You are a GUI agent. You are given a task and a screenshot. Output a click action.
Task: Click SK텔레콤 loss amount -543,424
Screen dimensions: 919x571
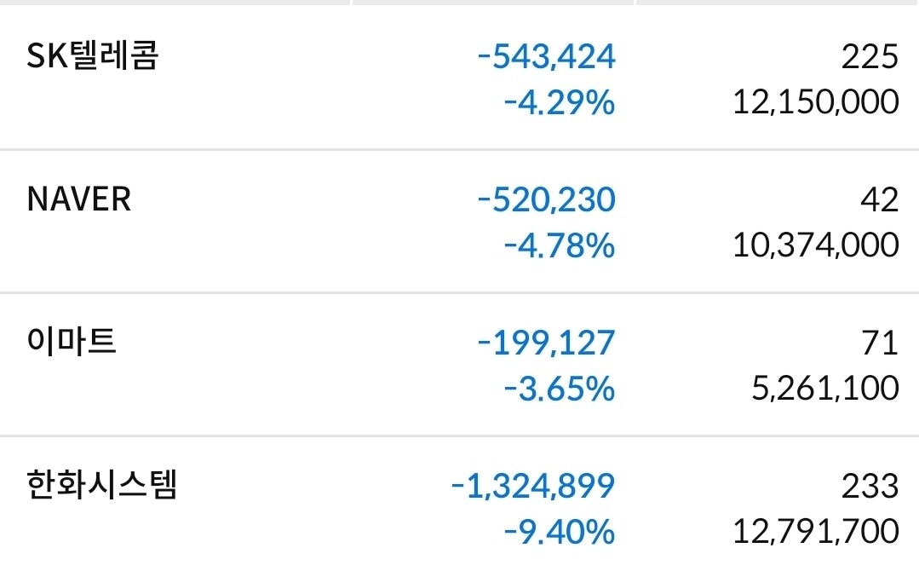coord(546,57)
